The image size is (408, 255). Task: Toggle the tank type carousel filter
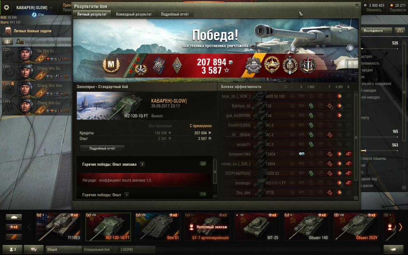(x=14, y=217)
